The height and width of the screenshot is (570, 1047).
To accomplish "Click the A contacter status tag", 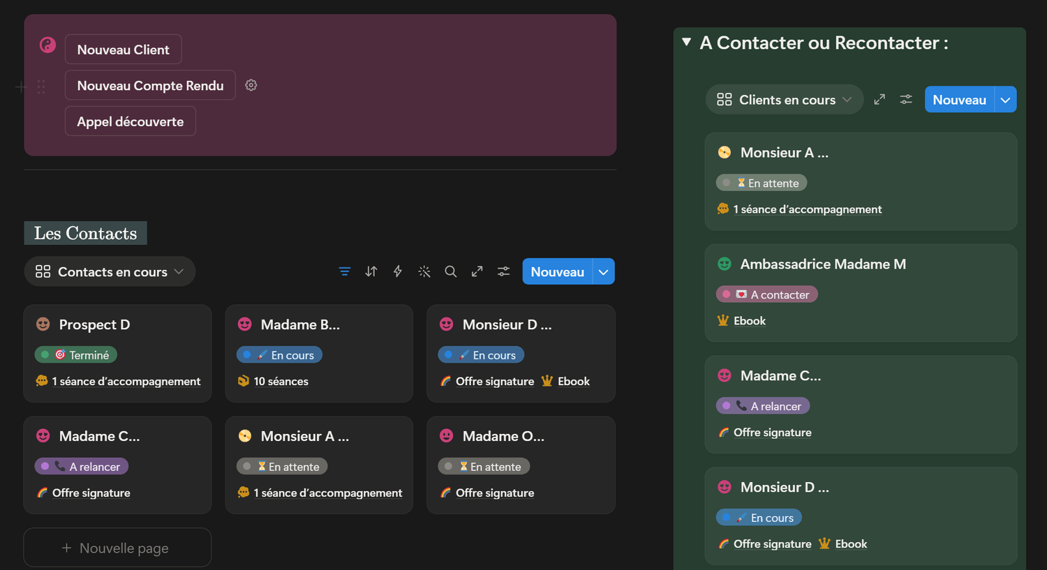I will click(767, 294).
